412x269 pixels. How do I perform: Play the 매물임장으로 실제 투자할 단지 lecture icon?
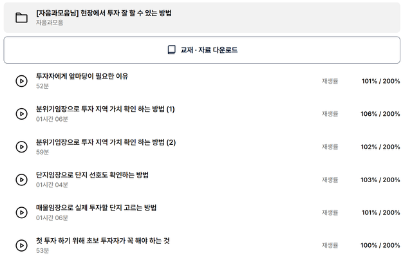(21, 212)
